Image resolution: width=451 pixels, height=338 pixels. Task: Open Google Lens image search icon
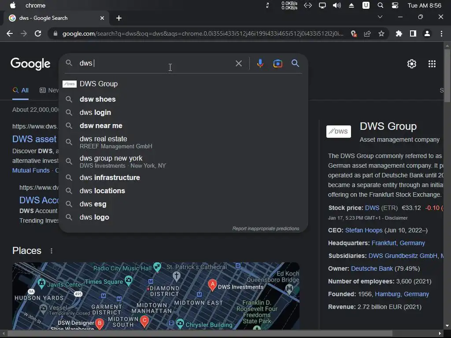(x=277, y=63)
